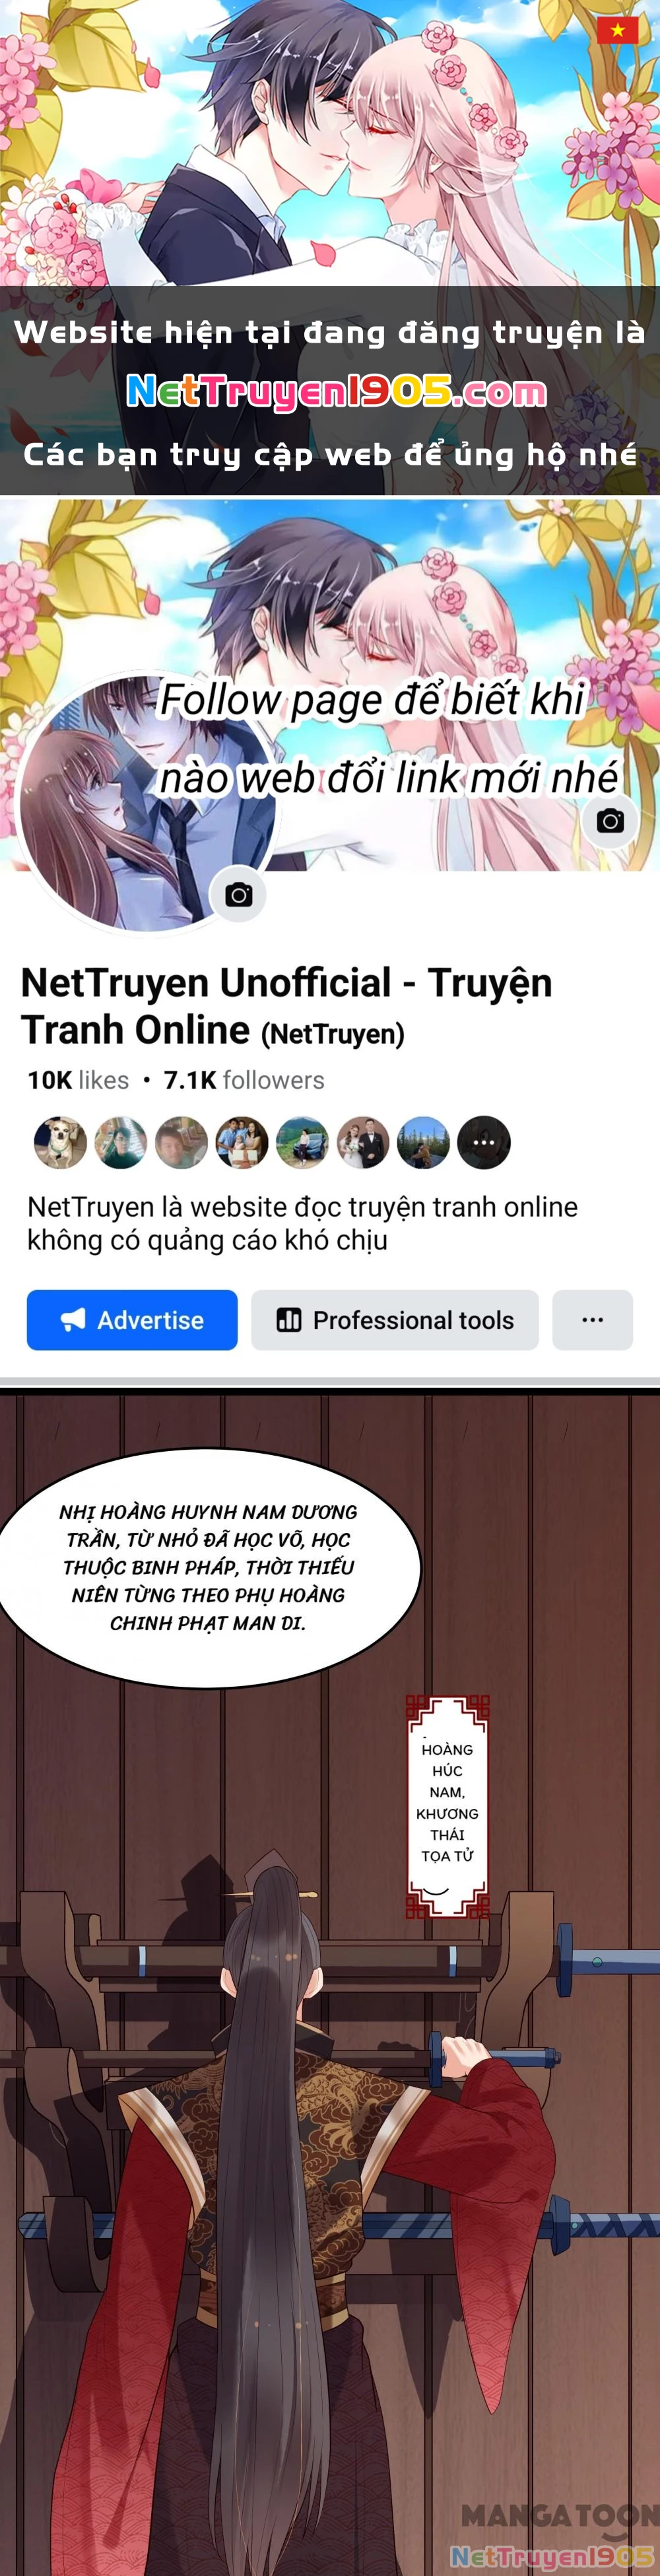
Task: Click the 7.1K followers count
Action: coord(244,1080)
